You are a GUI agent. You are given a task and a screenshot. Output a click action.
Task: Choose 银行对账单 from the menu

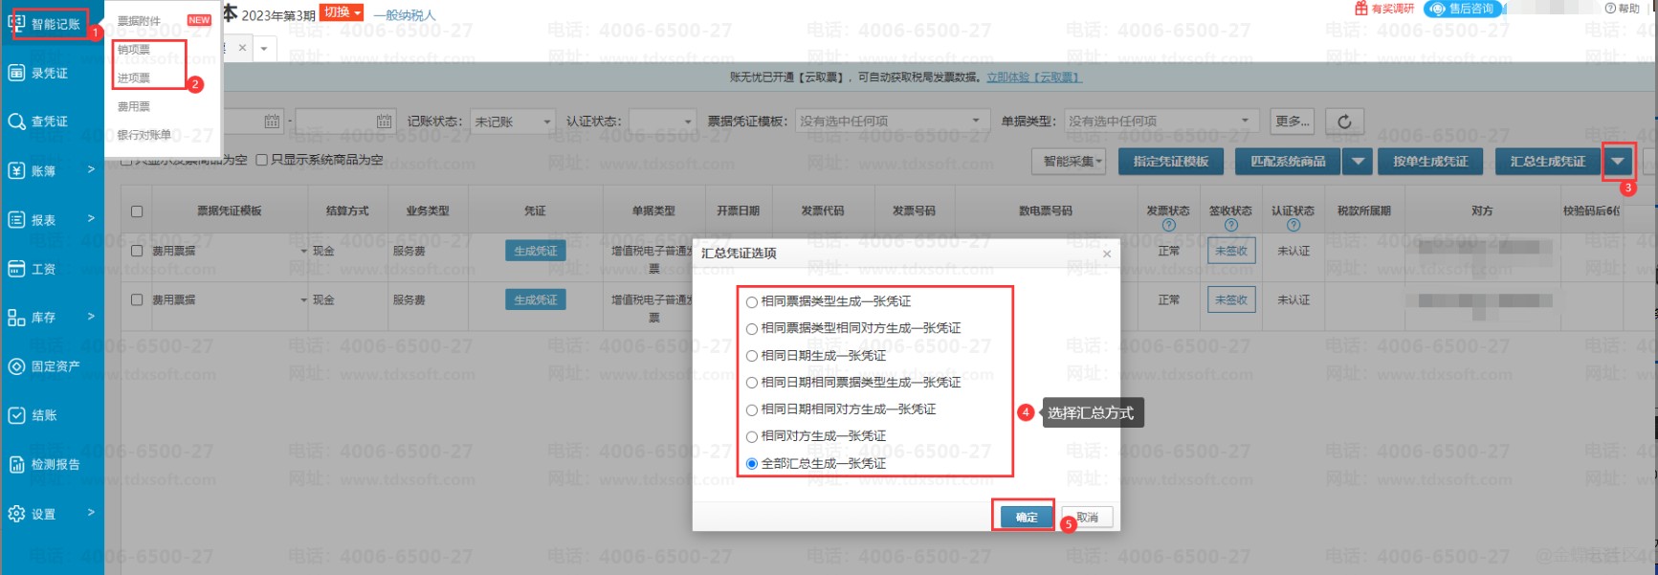144,135
